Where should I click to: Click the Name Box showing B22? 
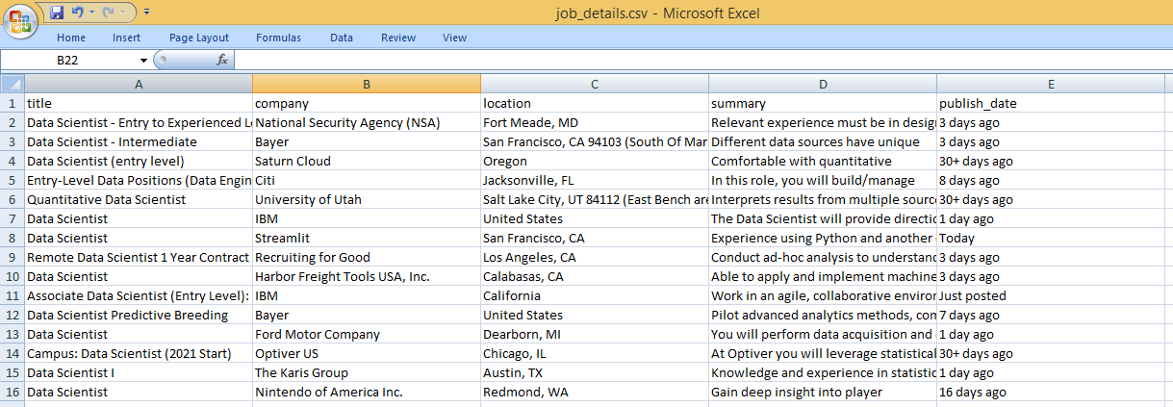[x=67, y=60]
